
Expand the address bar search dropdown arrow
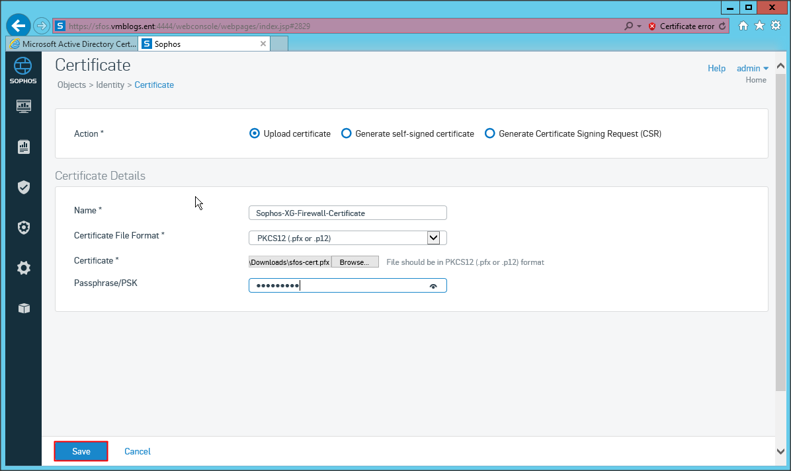coord(639,26)
